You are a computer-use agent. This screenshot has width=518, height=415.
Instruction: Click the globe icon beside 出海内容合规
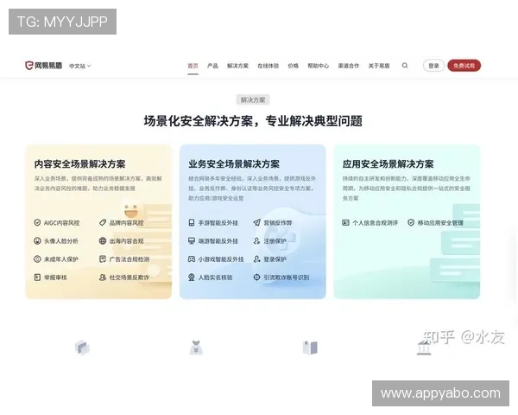(x=103, y=240)
